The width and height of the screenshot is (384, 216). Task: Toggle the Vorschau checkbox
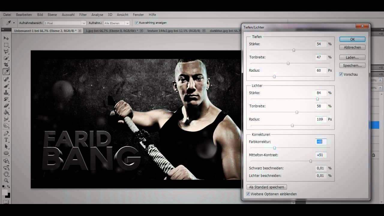coord(341,74)
